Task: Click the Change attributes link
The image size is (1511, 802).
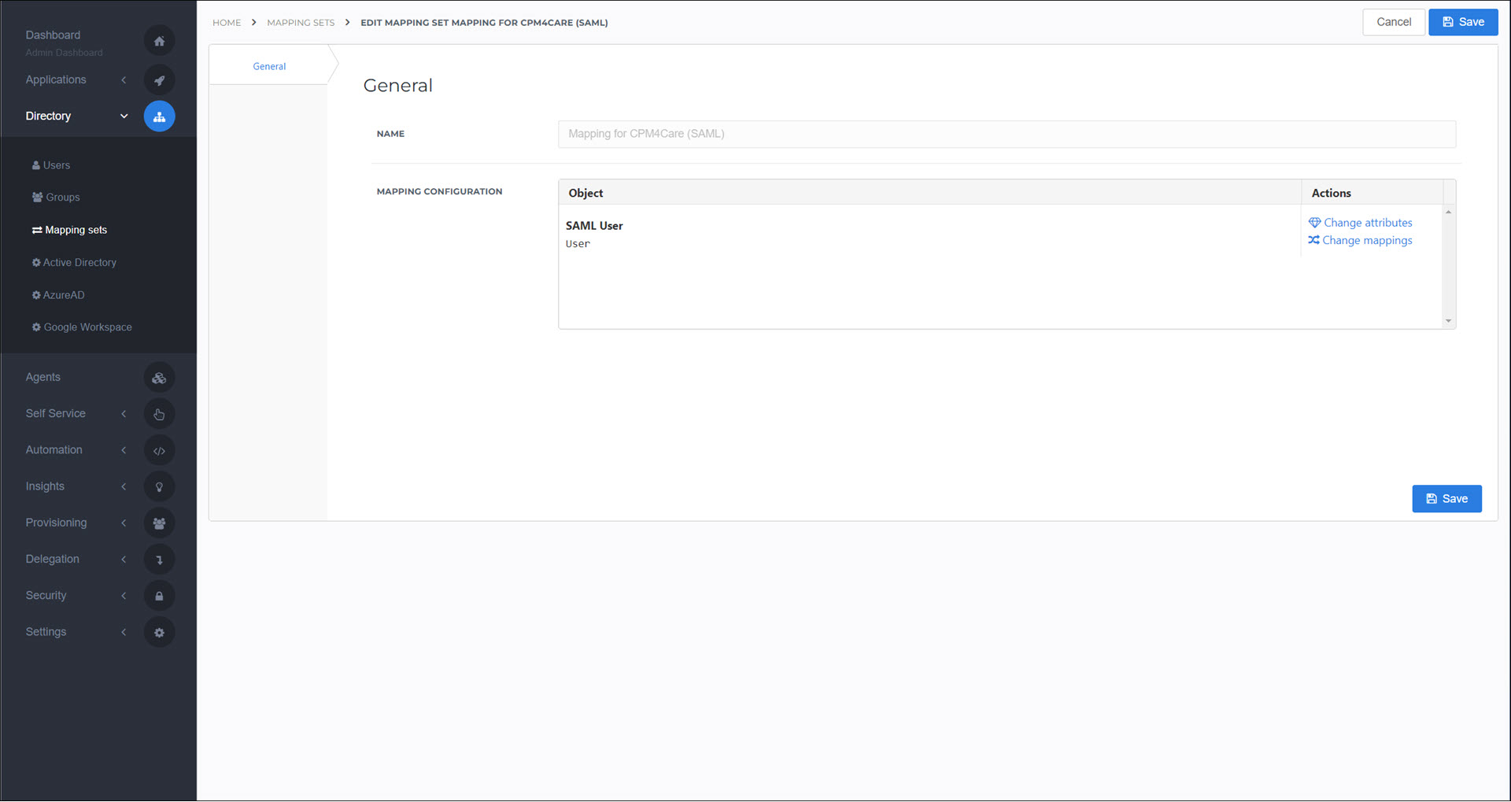Action: pyautogui.click(x=1360, y=223)
